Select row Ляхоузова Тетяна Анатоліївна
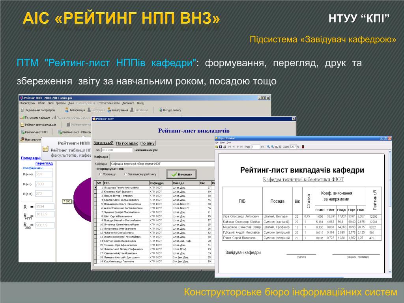The height and width of the screenshot is (303, 404). point(154,187)
